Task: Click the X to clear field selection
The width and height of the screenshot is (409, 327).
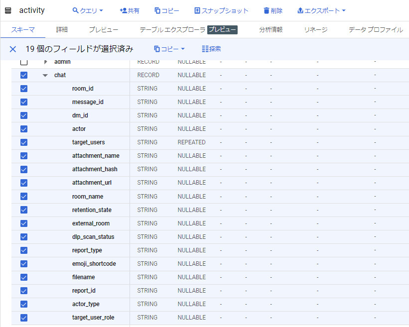Action: click(13, 49)
